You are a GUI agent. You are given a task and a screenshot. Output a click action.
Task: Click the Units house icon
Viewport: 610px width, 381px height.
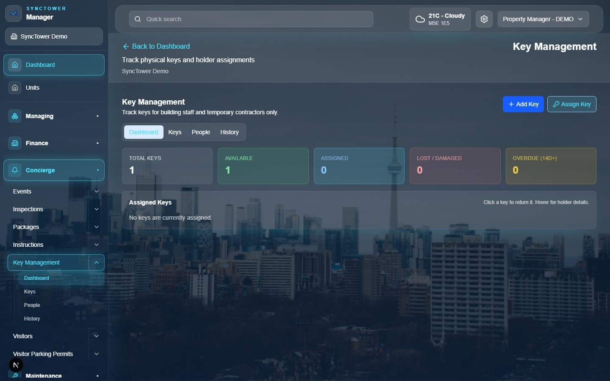click(15, 88)
